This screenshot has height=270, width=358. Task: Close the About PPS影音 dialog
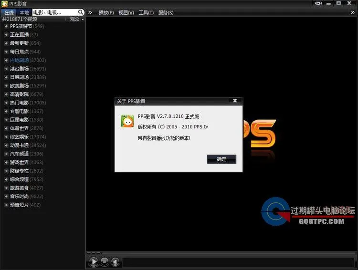click(x=235, y=101)
